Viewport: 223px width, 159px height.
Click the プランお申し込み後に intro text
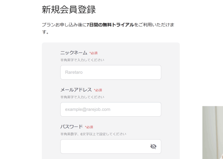pyautogui.click(x=64, y=25)
